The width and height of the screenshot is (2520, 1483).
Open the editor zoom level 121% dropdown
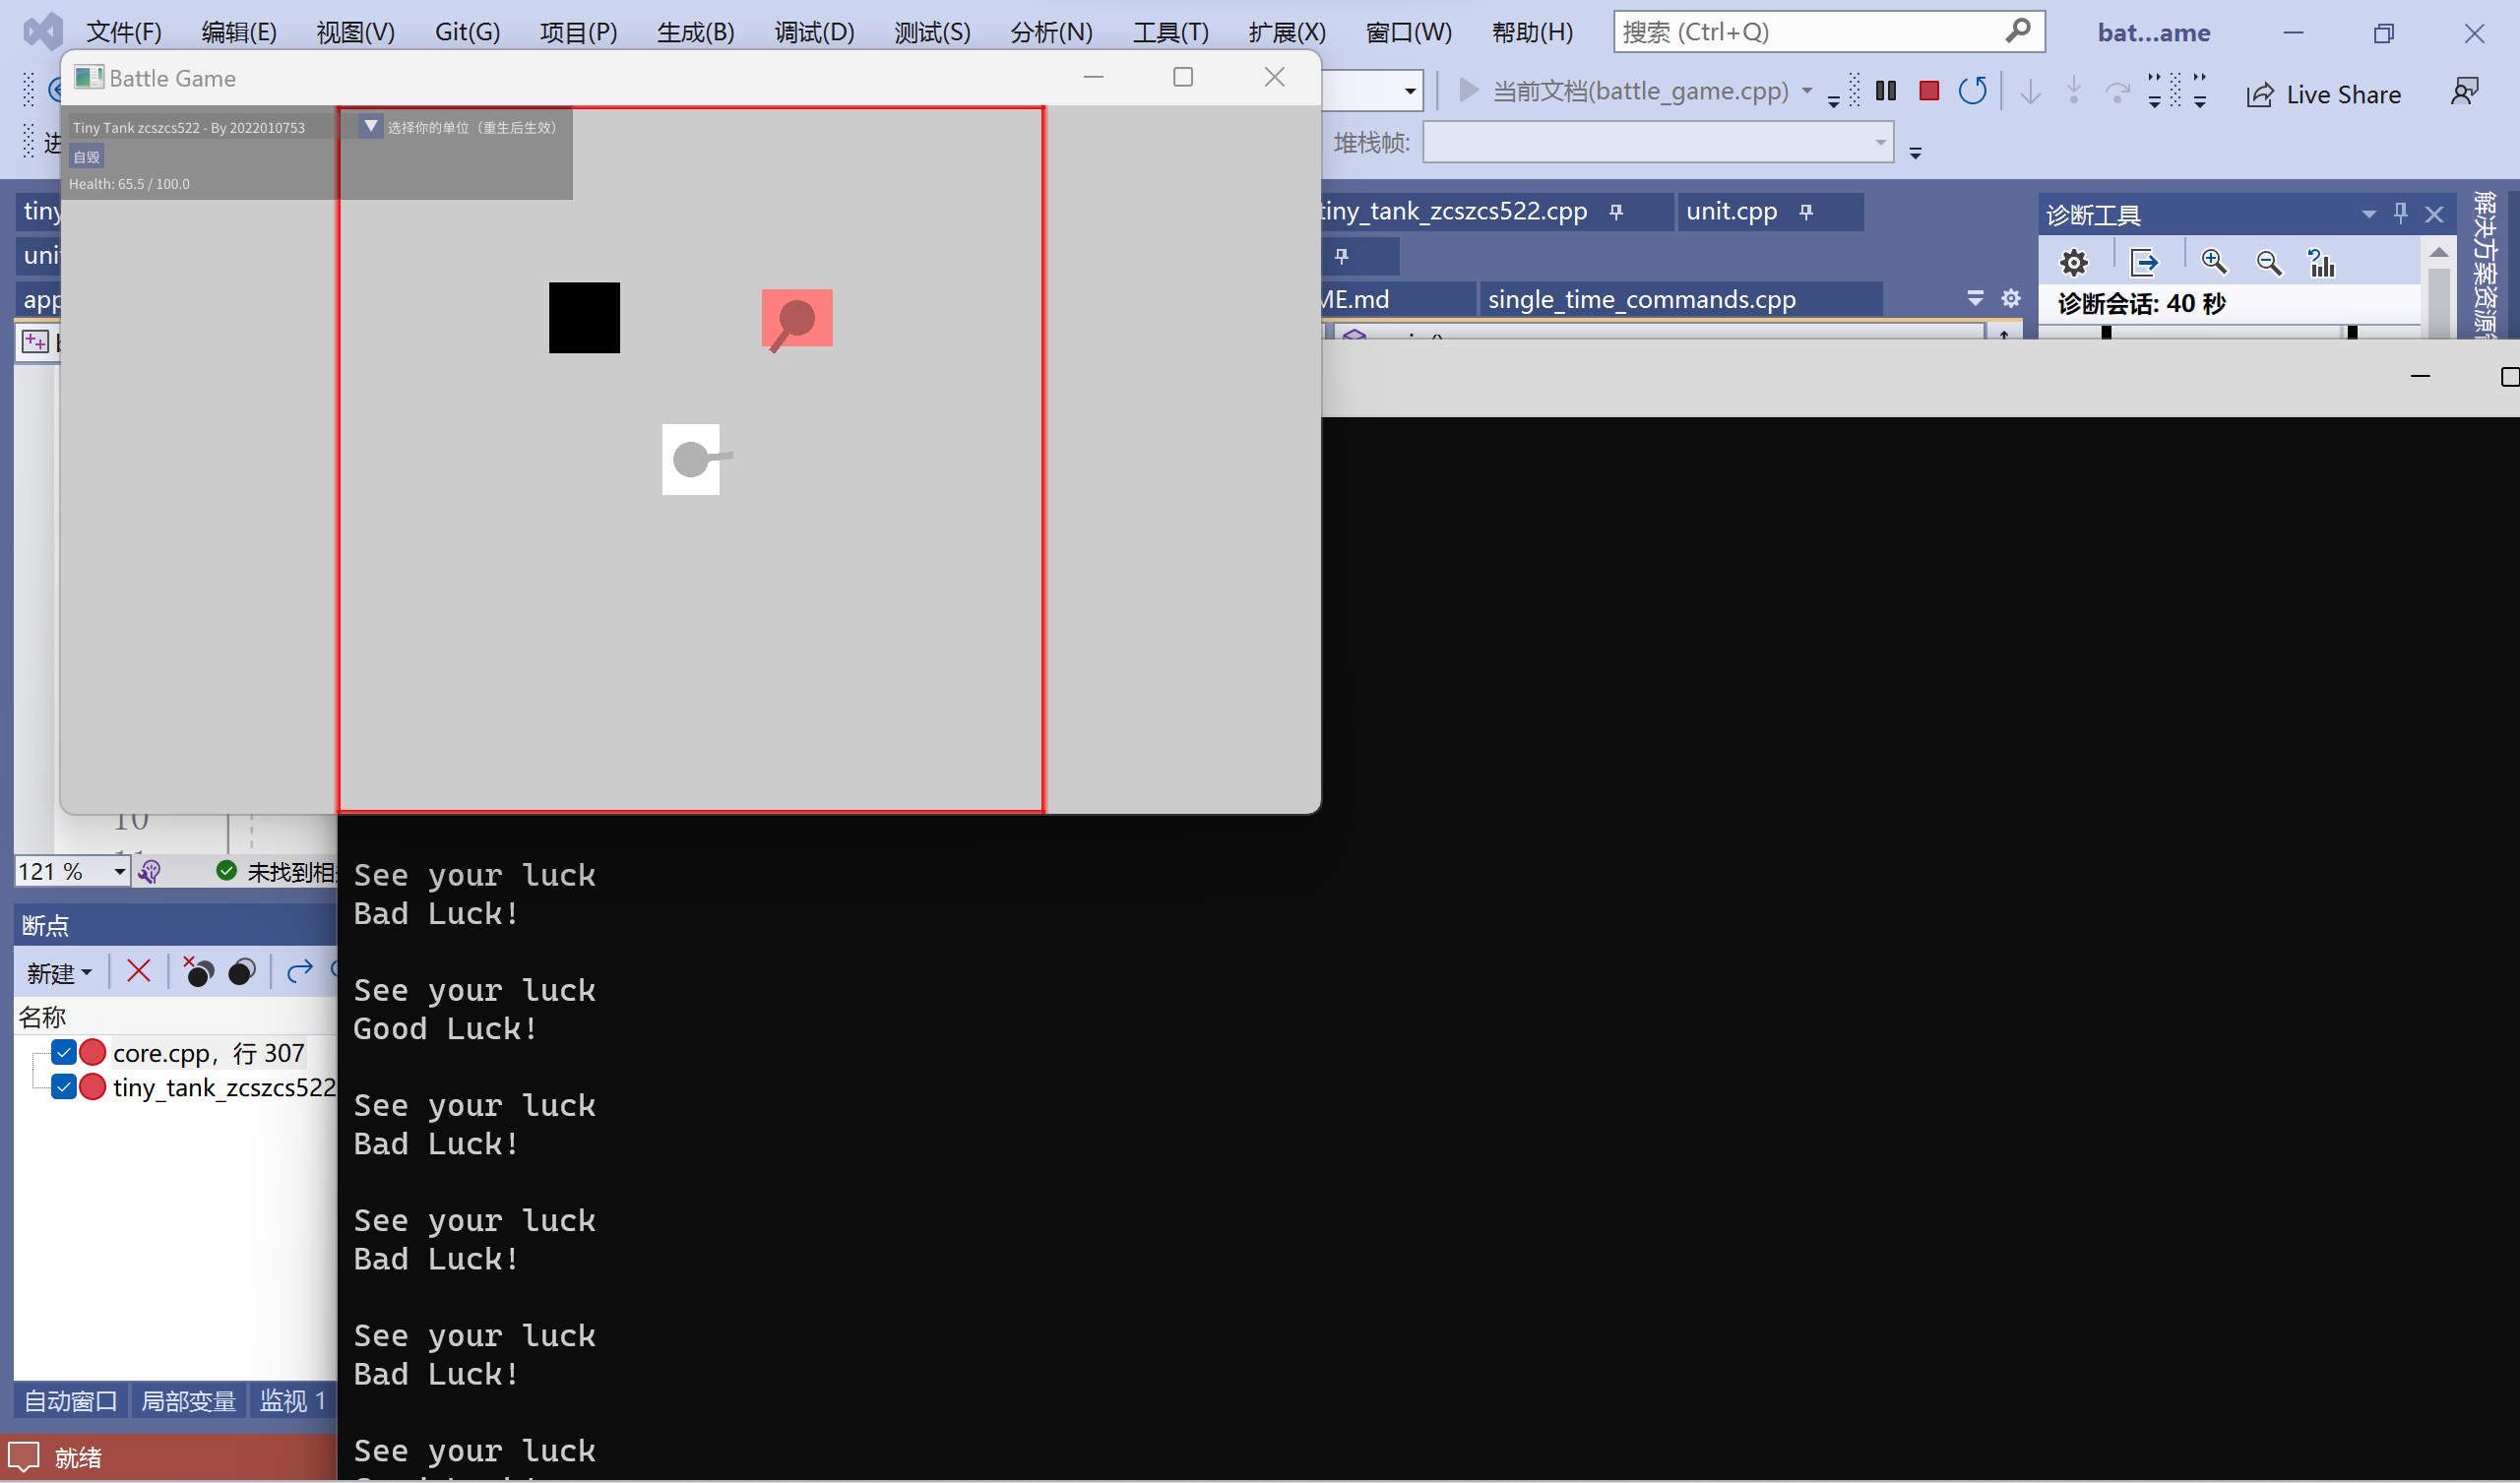(117, 871)
